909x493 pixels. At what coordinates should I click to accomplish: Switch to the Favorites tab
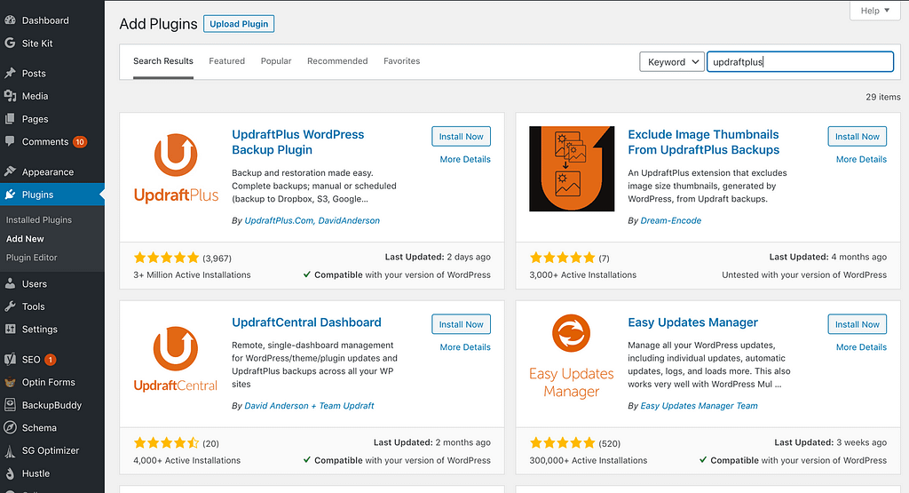click(402, 61)
